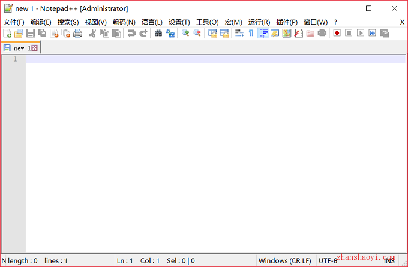
Task: Close the current document via toolbar icon
Action: point(54,34)
